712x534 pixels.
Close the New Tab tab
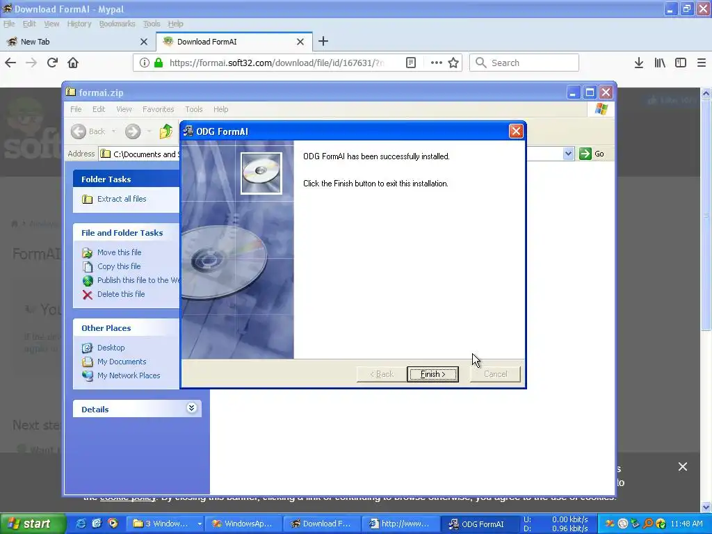coord(144,42)
